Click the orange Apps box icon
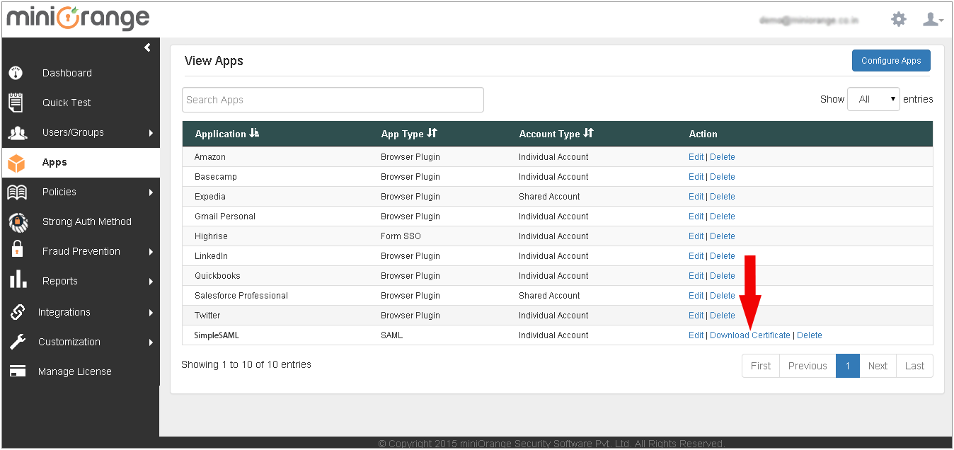 [16, 163]
